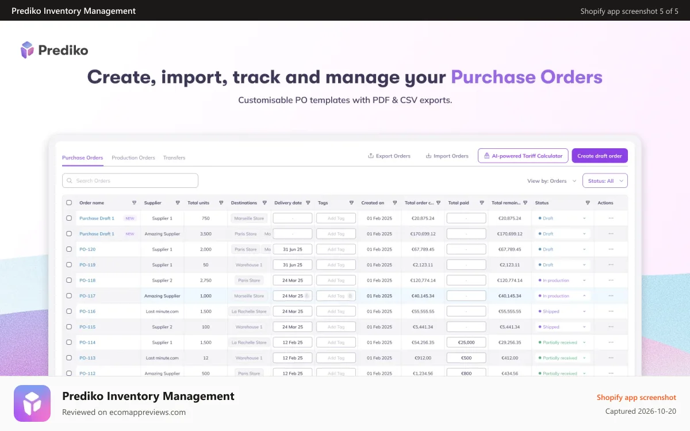The image size is (690, 431).
Task: Open the PO-116 order link
Action: [x=87, y=311]
